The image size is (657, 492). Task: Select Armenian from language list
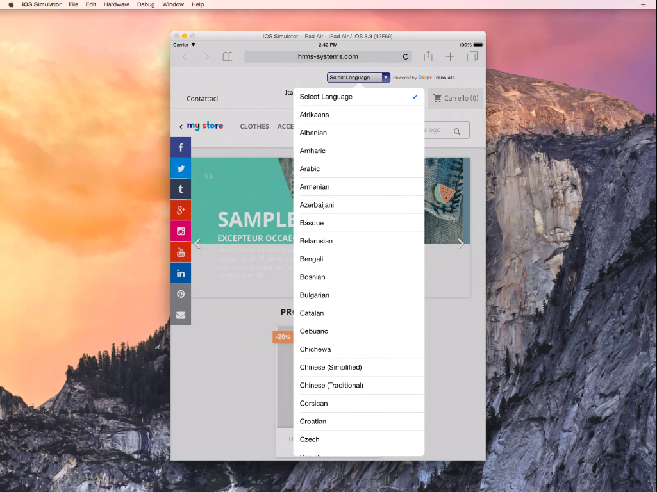tap(359, 187)
